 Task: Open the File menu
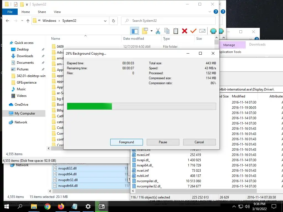pos(10,12)
